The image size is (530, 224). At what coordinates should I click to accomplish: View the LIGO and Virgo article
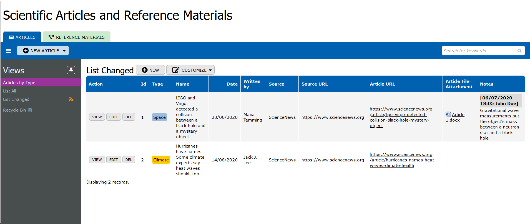pyautogui.click(x=97, y=117)
